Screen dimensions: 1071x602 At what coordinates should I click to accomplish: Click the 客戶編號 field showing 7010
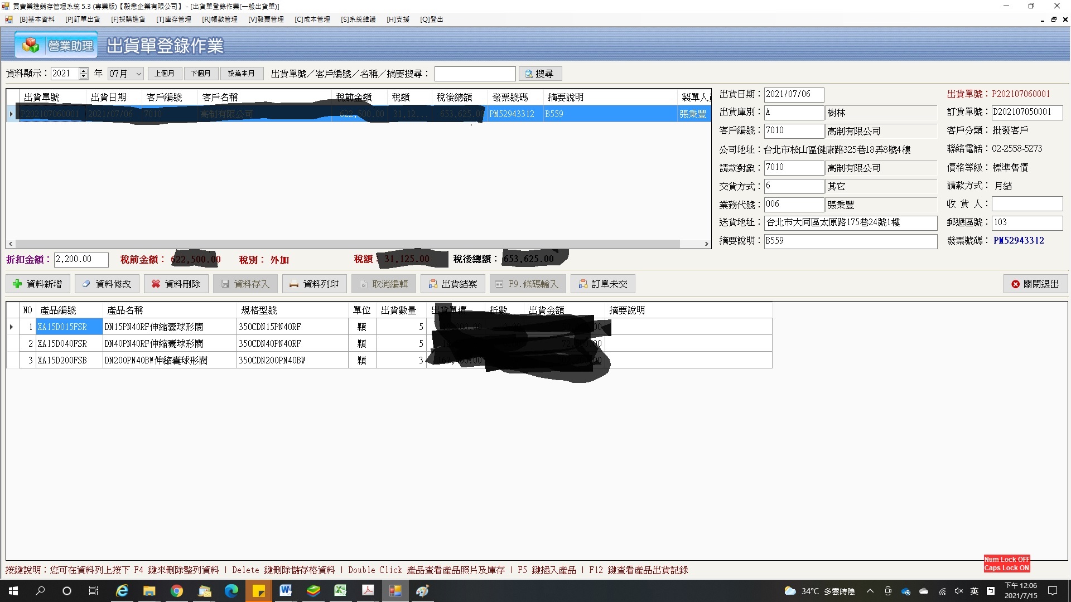coord(794,131)
